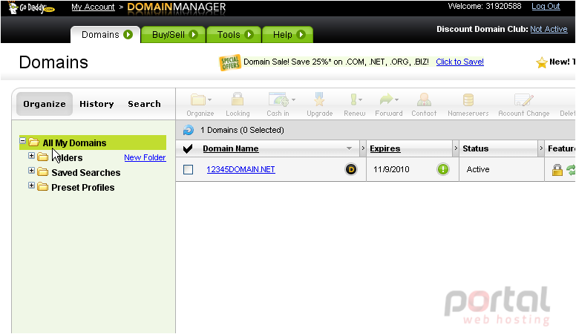Click the Contact person toolbar icon
Viewport: 576px width, 334px height.
pyautogui.click(x=424, y=99)
